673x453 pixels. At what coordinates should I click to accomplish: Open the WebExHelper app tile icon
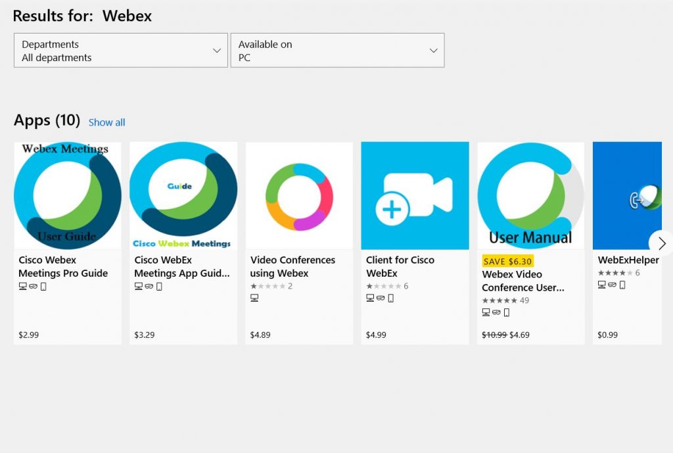627,195
